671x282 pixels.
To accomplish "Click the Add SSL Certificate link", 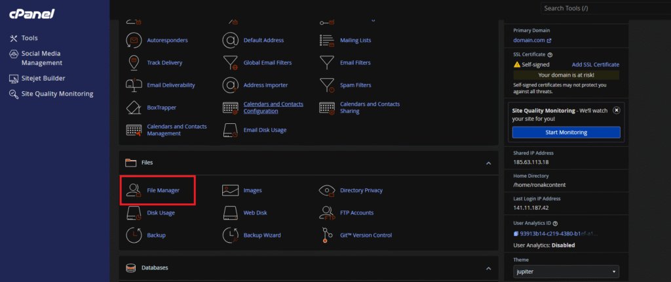I will click(595, 65).
